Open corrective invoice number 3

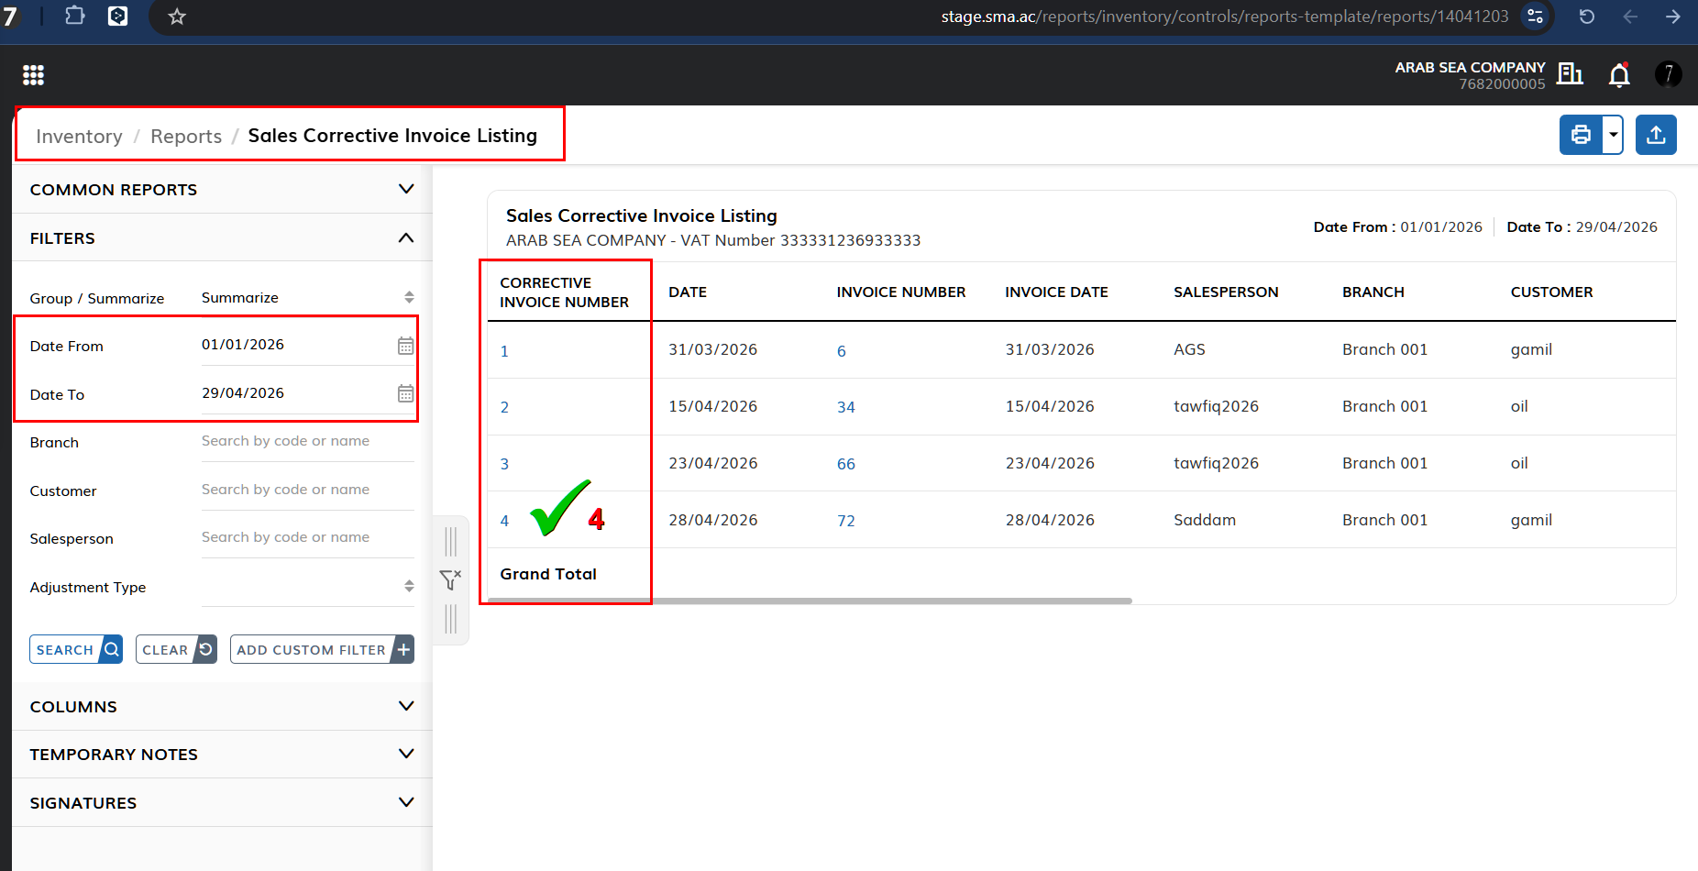click(504, 464)
